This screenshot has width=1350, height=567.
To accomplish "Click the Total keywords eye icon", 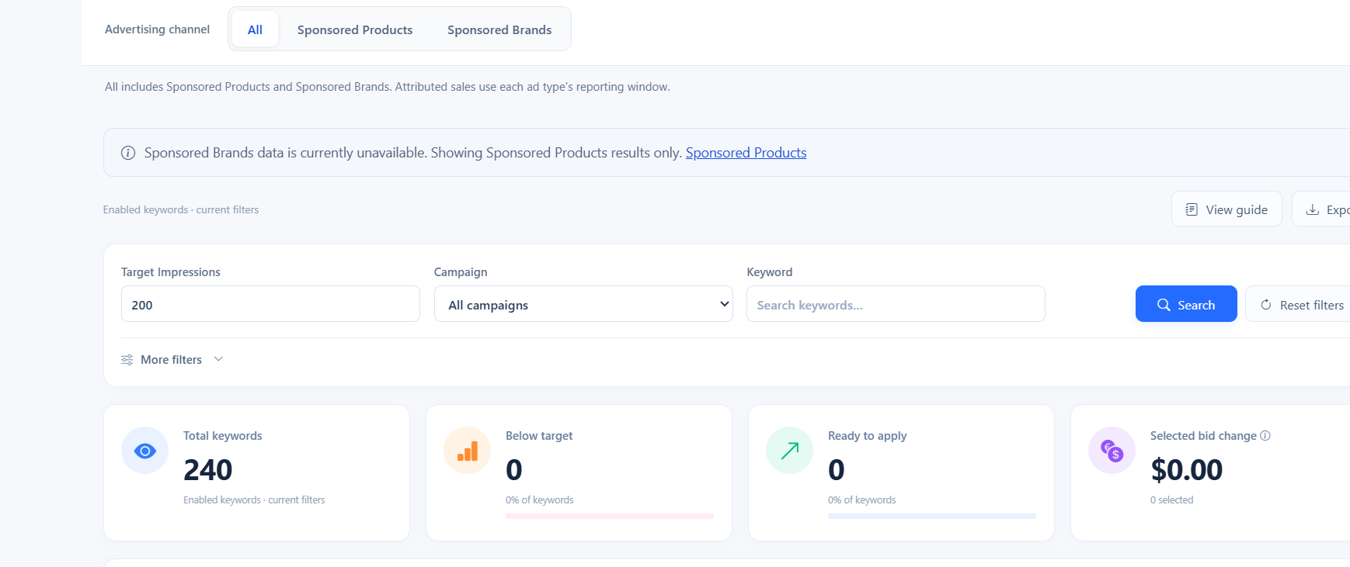I will tap(145, 451).
